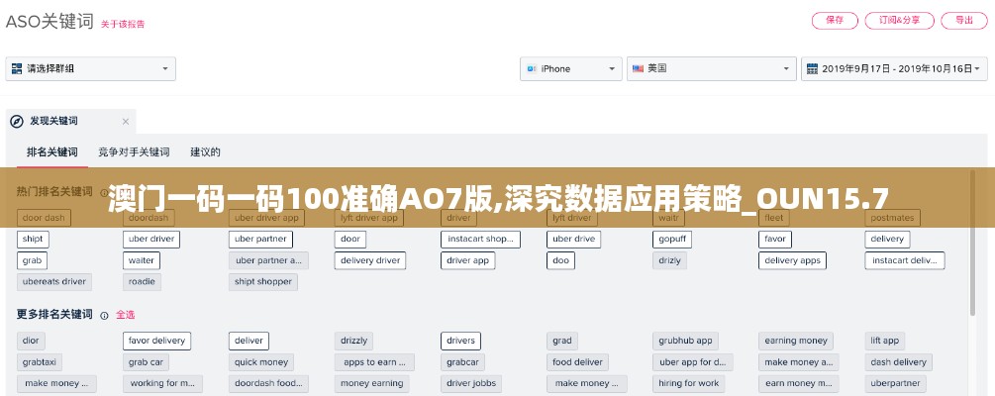Click the info icon next to 更多排名关键词

(102, 314)
